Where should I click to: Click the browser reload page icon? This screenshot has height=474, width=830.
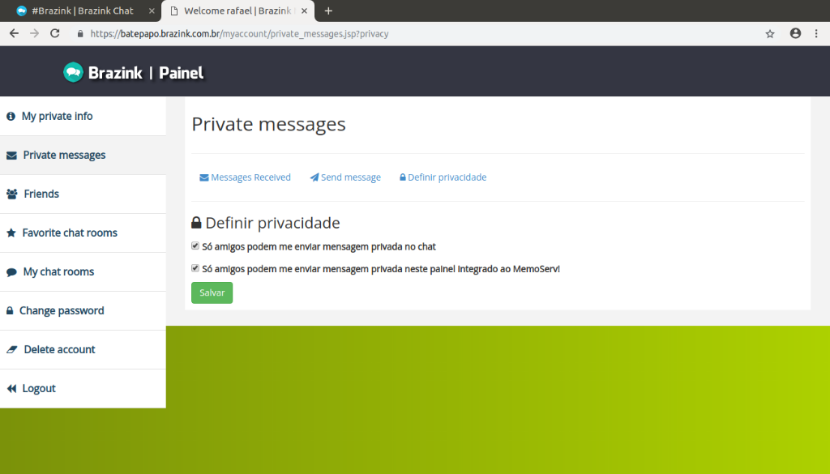(x=55, y=34)
